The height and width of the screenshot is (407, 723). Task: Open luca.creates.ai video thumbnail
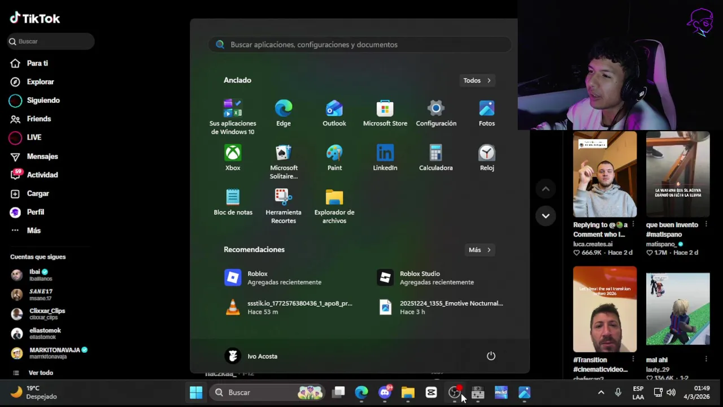(605, 174)
